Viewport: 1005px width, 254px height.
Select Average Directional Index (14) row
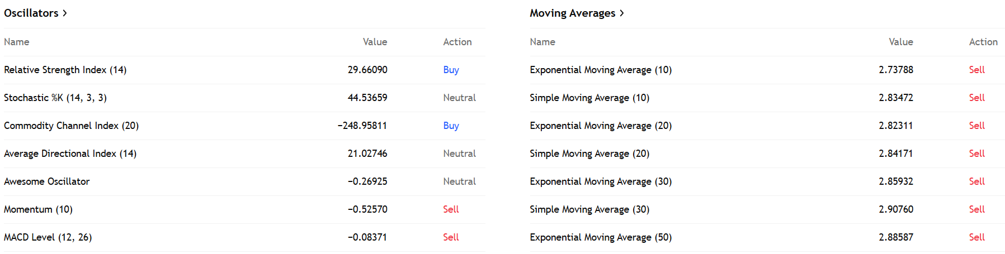tap(70, 154)
